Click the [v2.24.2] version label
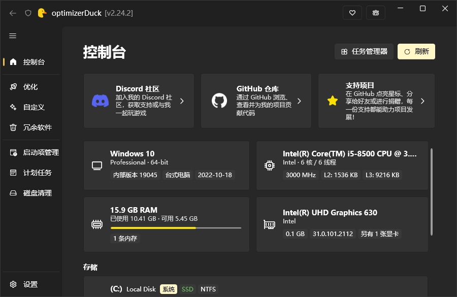The image size is (457, 297). pyautogui.click(x=119, y=13)
